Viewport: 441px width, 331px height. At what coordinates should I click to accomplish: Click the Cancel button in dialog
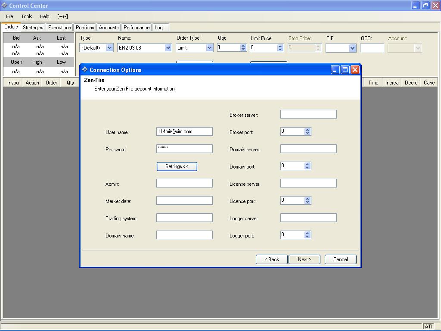pos(340,259)
